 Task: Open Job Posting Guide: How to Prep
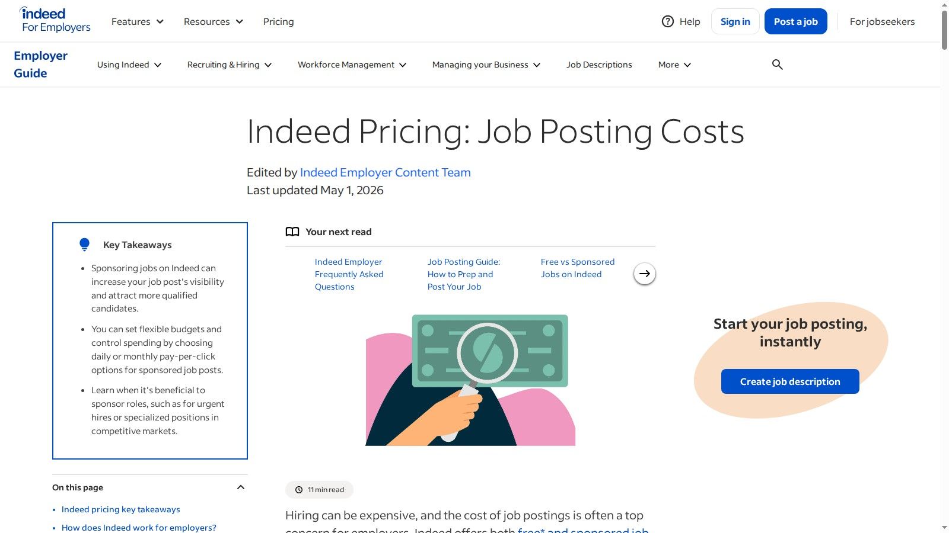pyautogui.click(x=464, y=274)
